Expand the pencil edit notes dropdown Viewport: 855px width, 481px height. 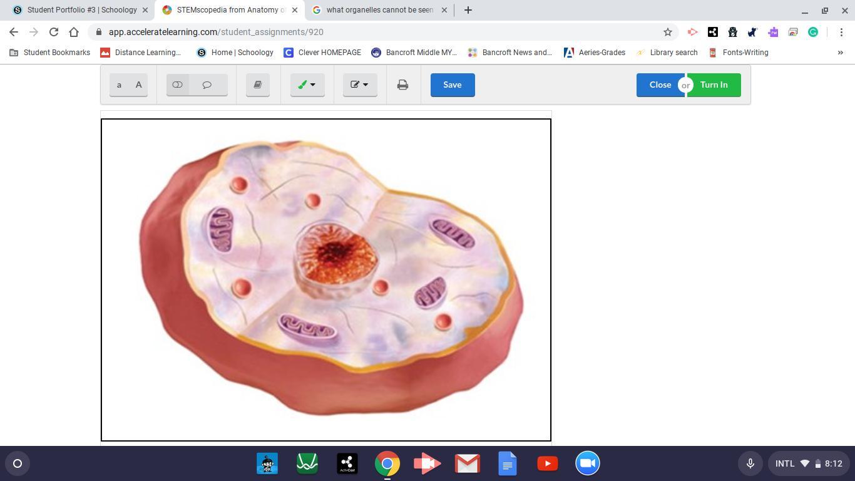[x=359, y=85]
